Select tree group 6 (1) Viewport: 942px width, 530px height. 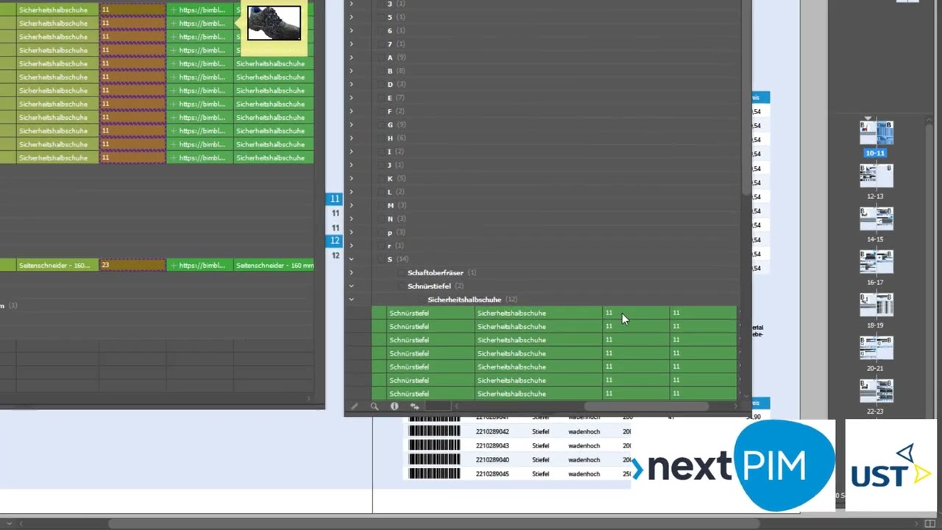(395, 30)
